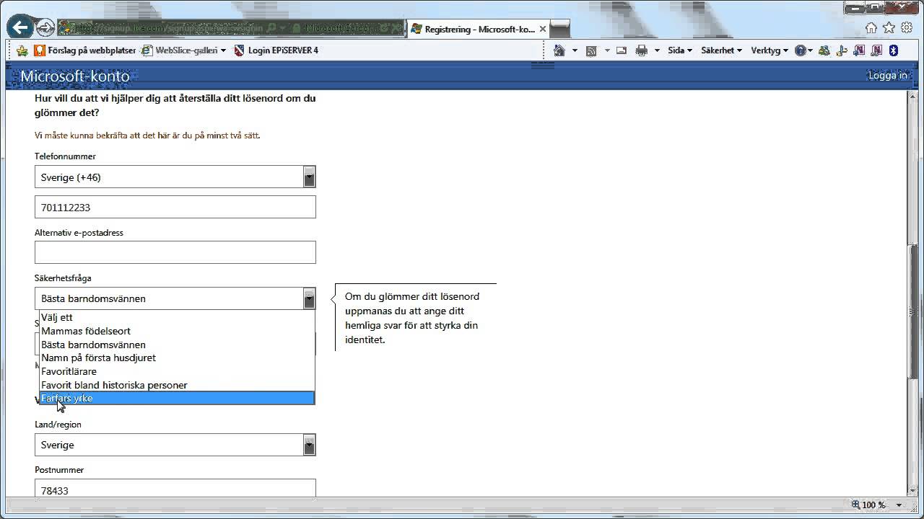Click the Help question mark icon
The image size is (924, 519).
(801, 50)
